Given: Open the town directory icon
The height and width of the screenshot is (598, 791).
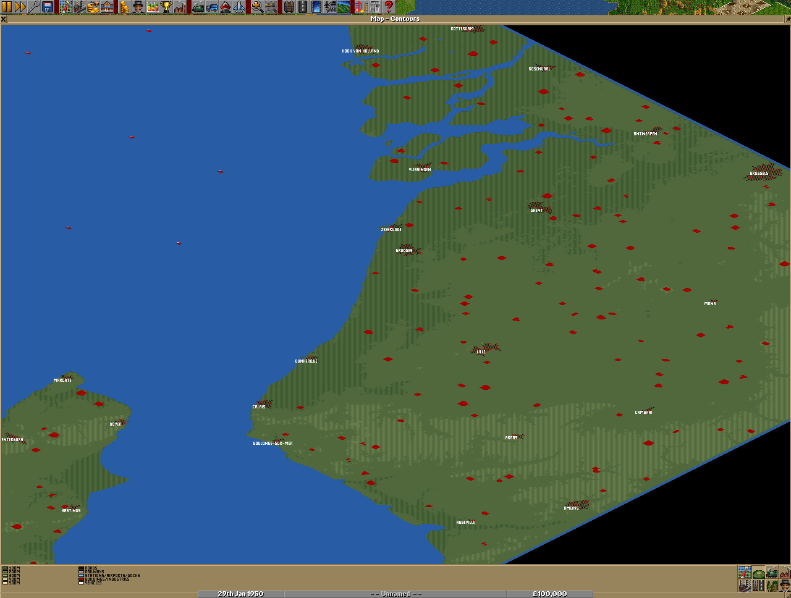Looking at the screenshot, I should click(x=80, y=7).
